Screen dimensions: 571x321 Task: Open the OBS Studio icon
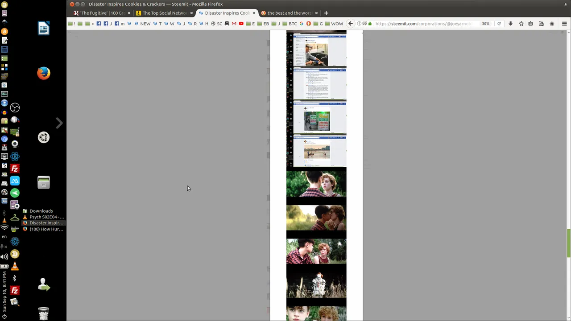pos(15,107)
